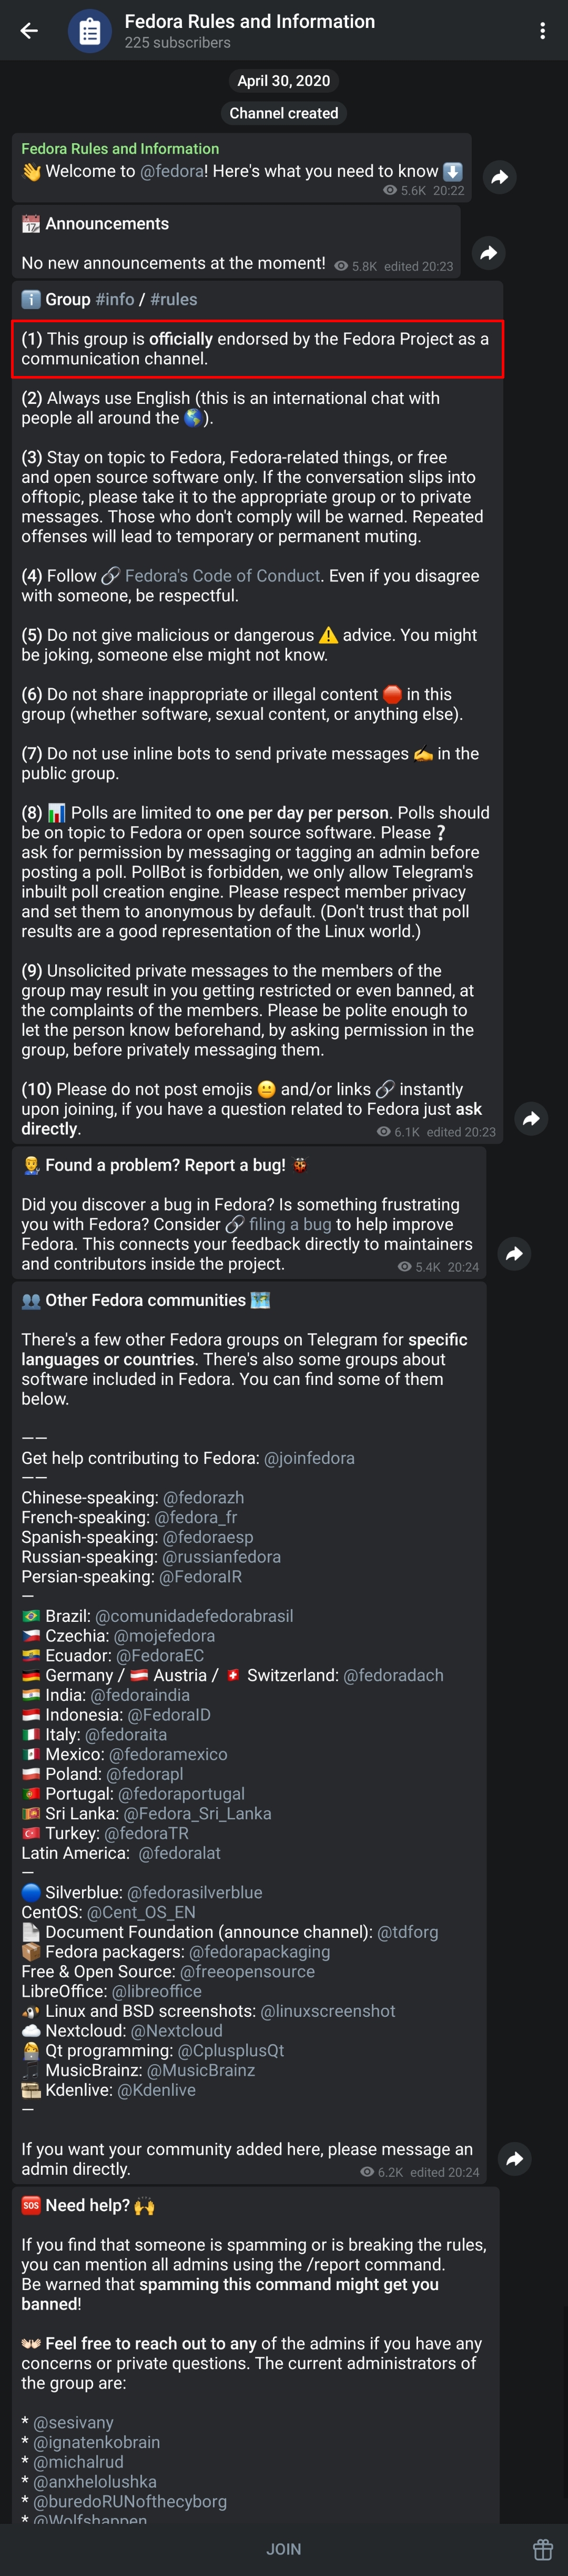Open the @fedoraindia group link

140,1695
